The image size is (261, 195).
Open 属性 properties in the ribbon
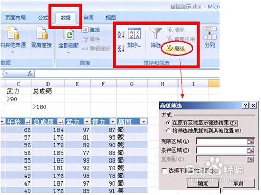[x=91, y=39]
